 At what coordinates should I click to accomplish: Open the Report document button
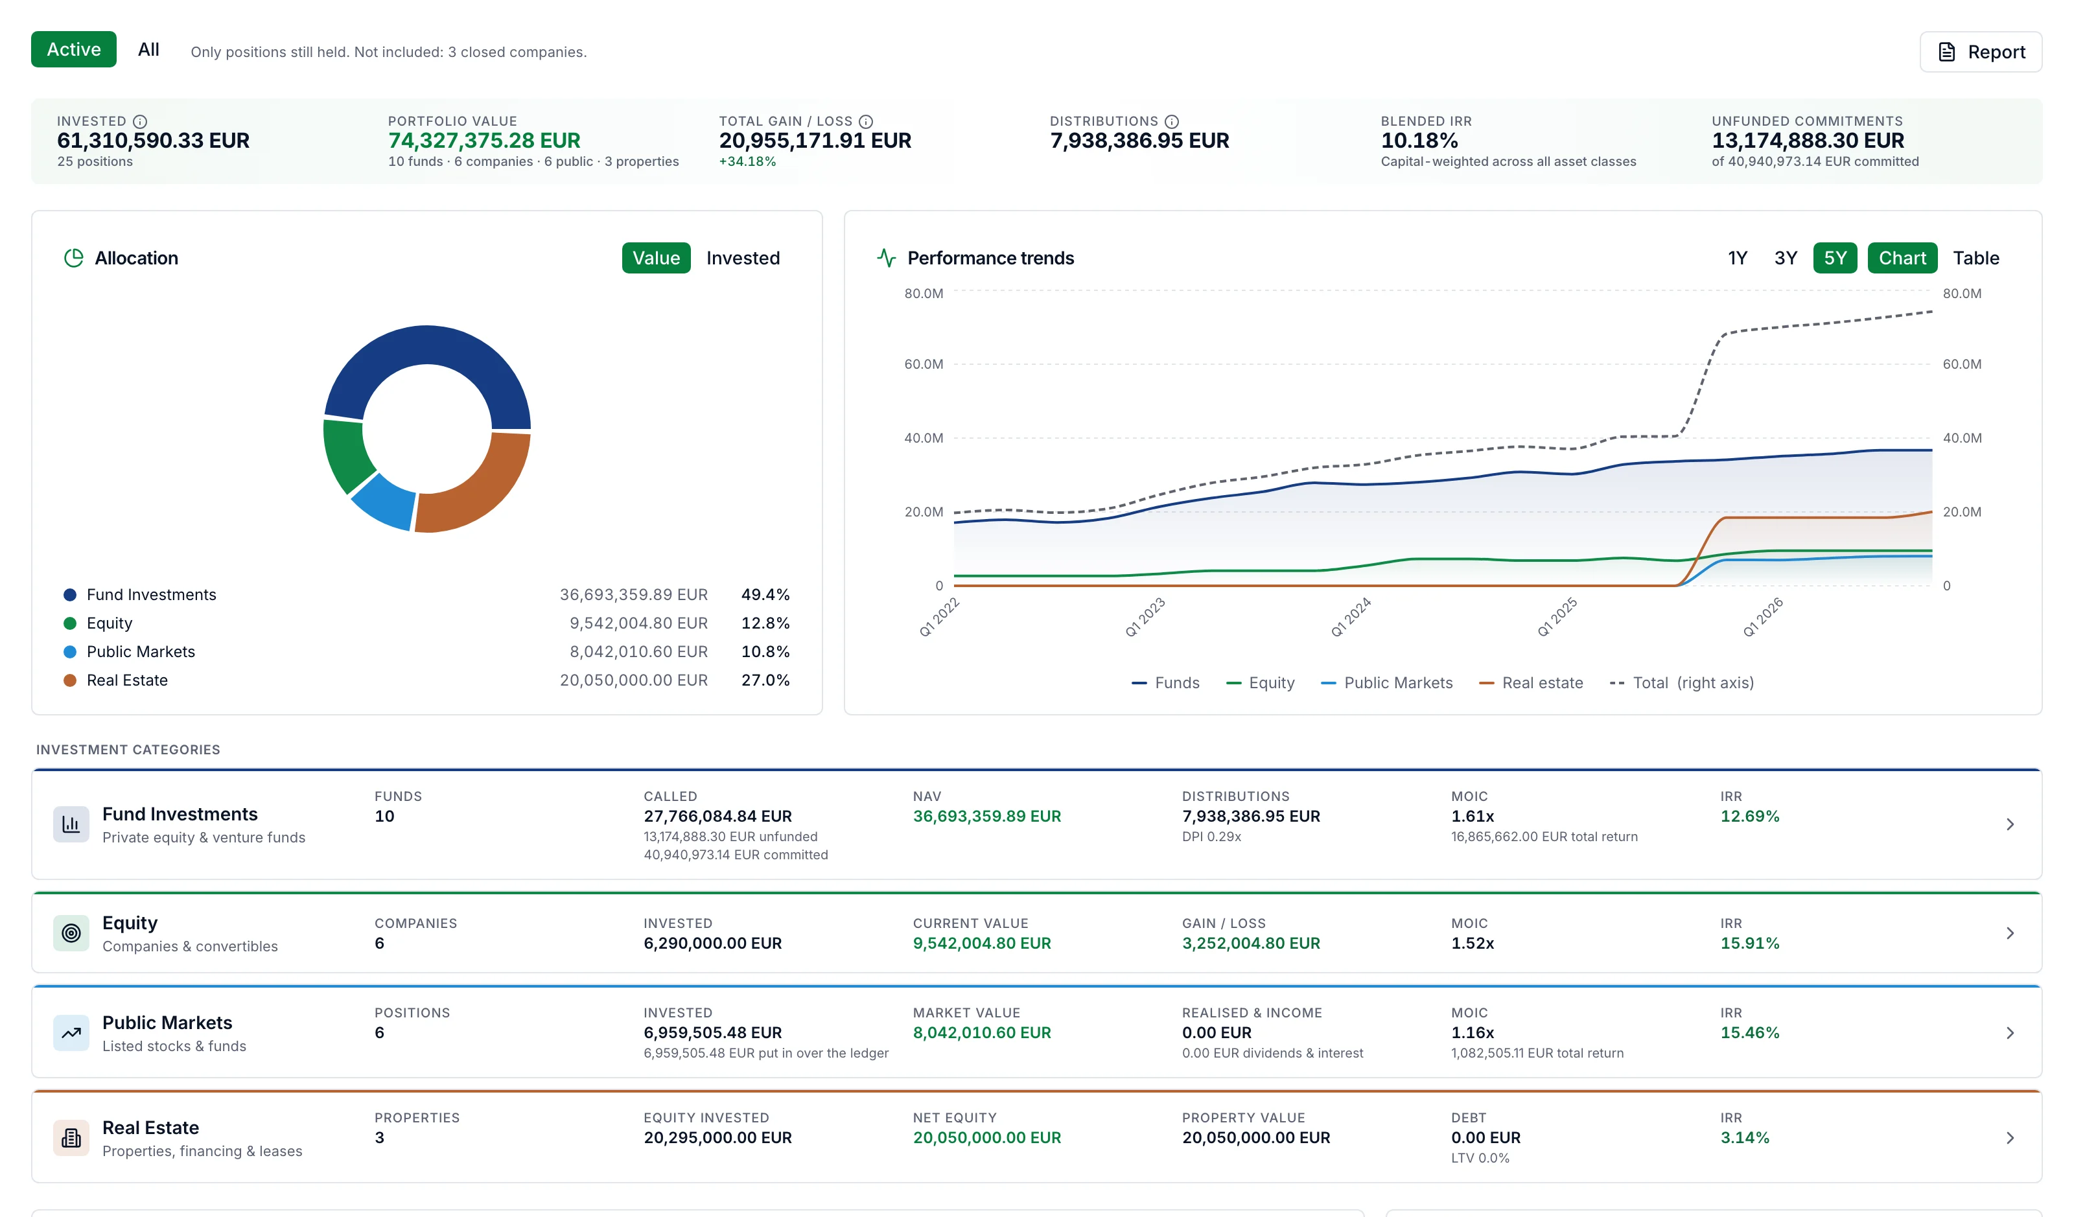click(x=1980, y=52)
